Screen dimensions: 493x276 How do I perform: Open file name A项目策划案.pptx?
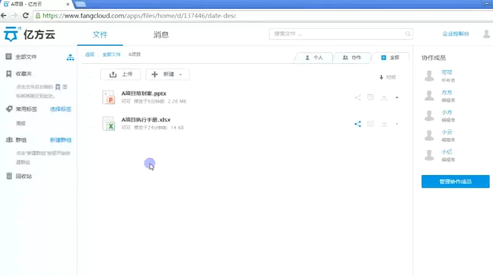click(144, 94)
